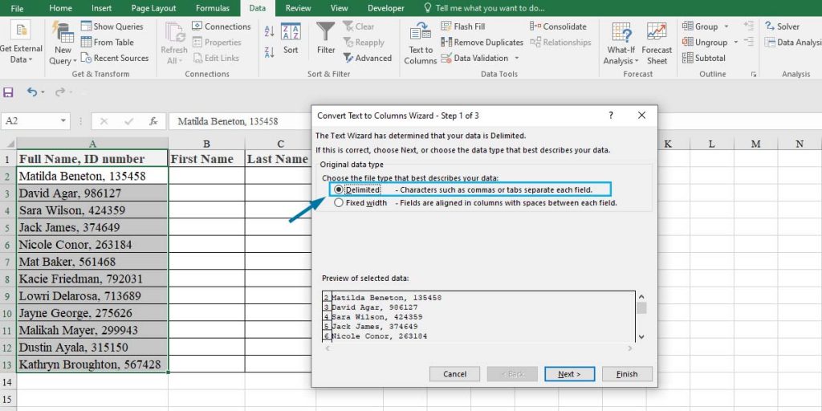Open Consolidate tool

559,26
